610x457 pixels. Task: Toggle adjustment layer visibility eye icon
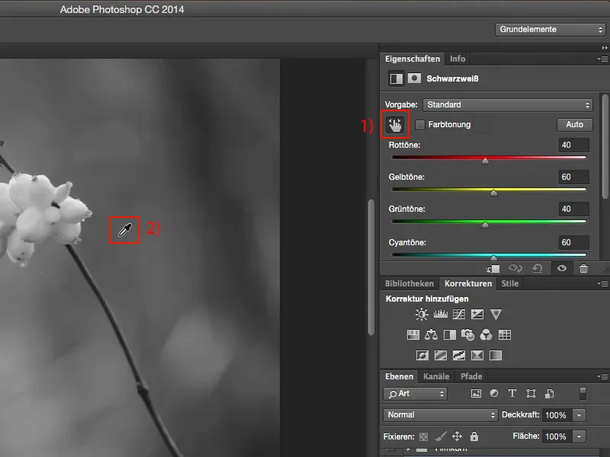click(561, 268)
